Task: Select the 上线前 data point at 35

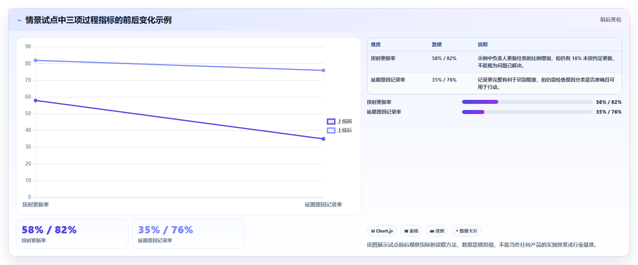Action: point(323,139)
